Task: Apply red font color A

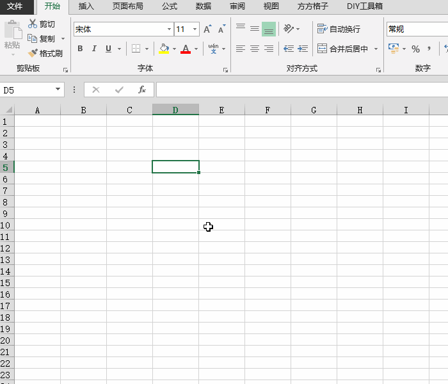Action: (x=186, y=49)
